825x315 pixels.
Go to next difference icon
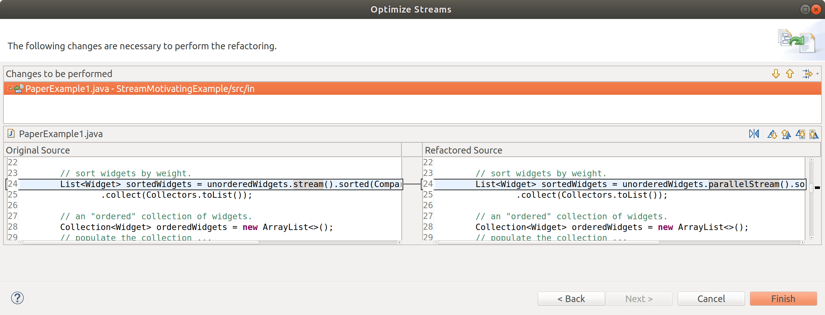tap(772, 134)
